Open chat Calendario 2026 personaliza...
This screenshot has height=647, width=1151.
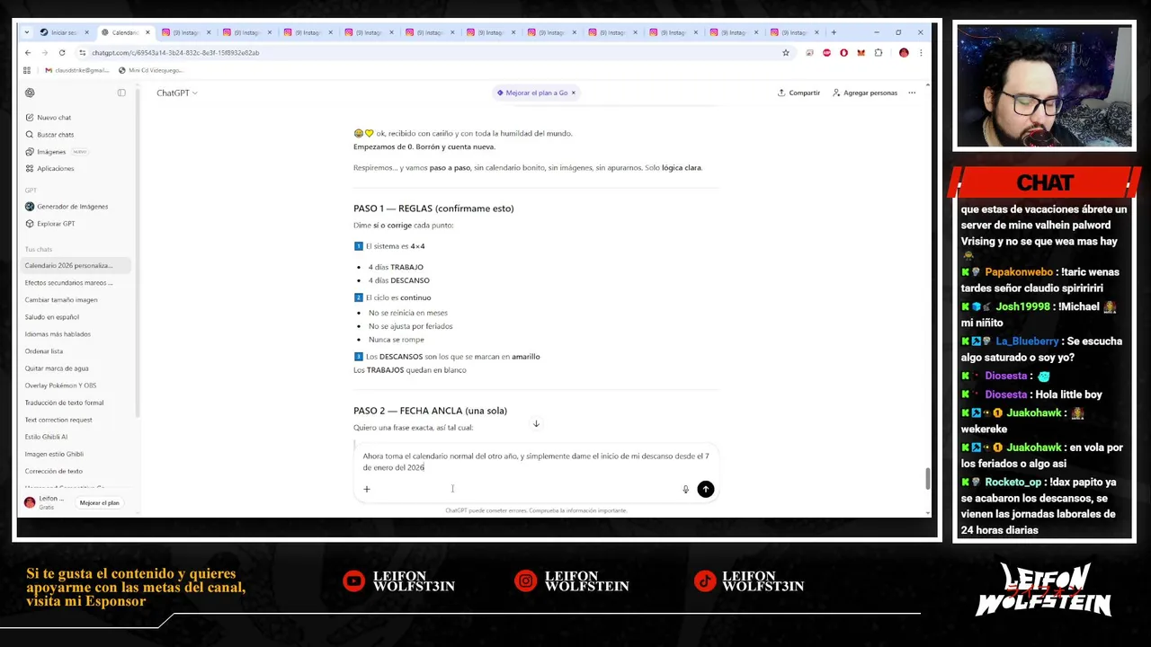pos(76,266)
